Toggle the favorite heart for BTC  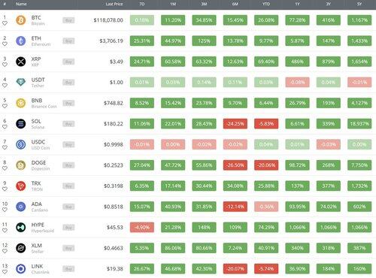tap(5, 23)
